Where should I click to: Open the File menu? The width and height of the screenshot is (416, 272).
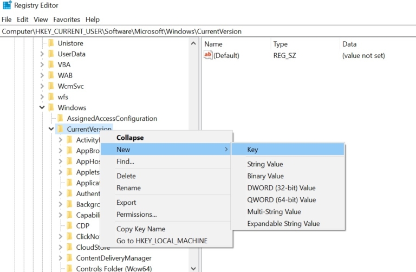point(6,20)
